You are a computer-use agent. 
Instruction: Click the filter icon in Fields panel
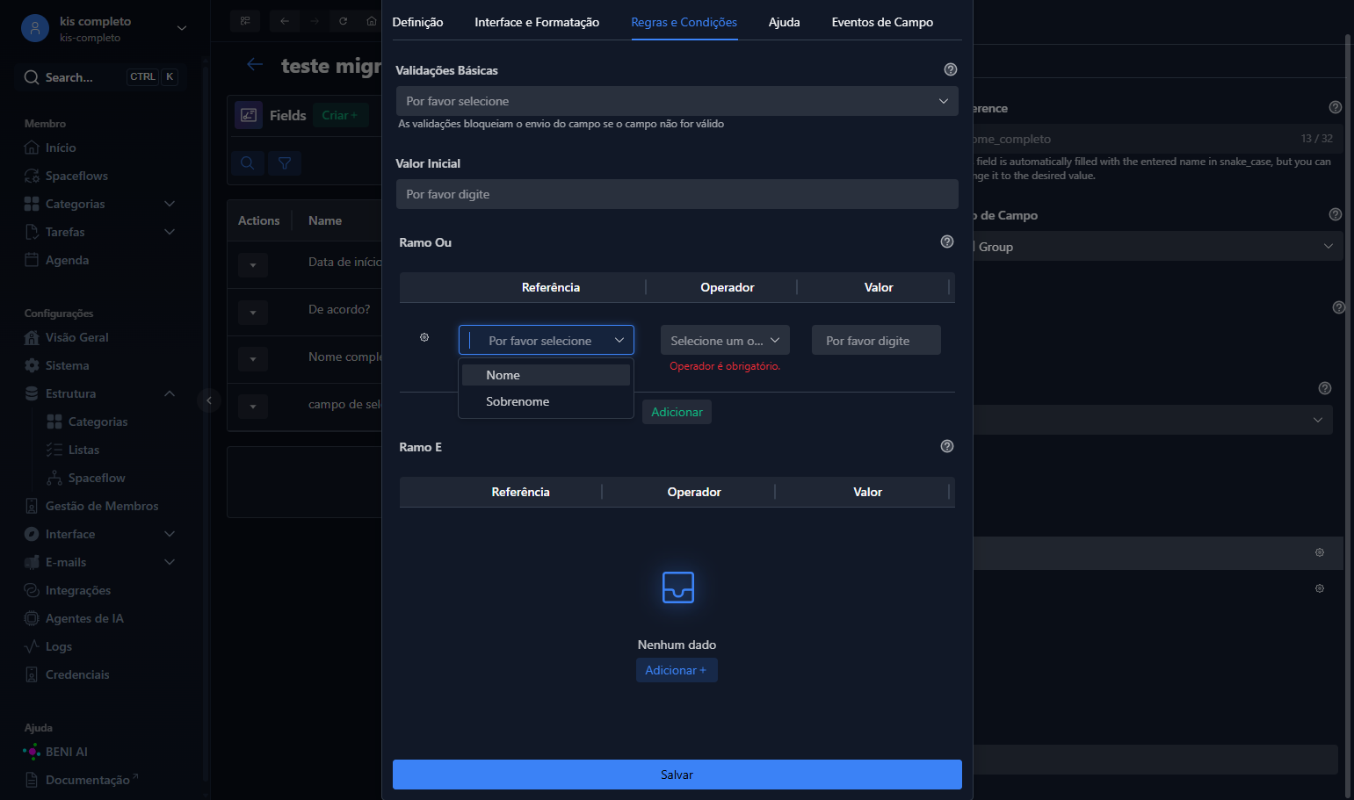coord(285,162)
